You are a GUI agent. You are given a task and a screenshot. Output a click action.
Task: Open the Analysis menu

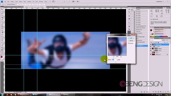29,2
